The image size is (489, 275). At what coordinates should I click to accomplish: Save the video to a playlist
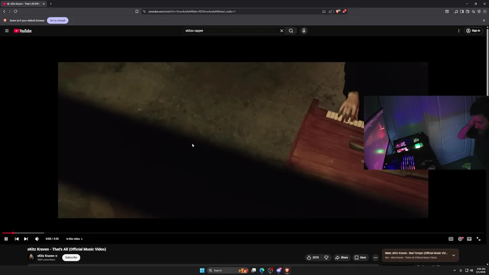click(360, 257)
